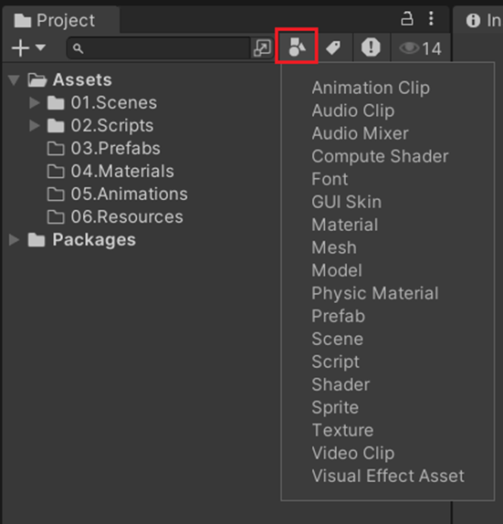Select the 02.Scripts folder

point(112,126)
